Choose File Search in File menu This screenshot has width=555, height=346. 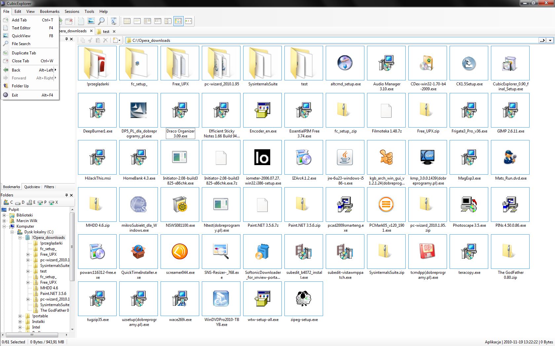pyautogui.click(x=30, y=44)
